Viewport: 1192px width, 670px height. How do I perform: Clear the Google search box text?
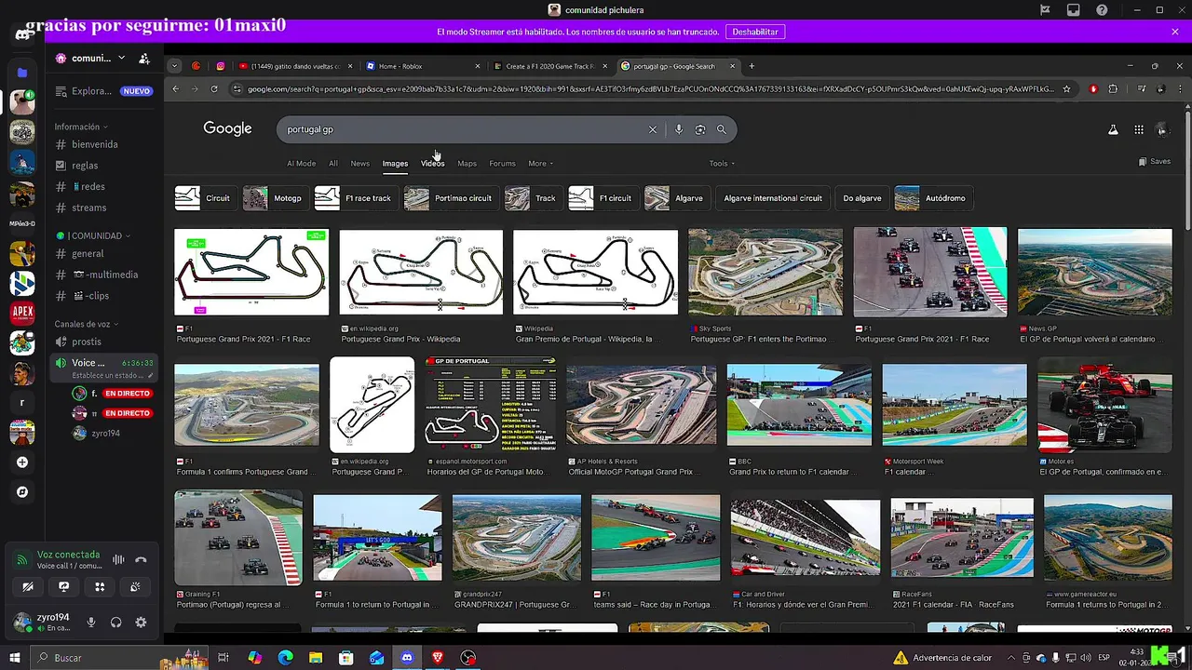pyautogui.click(x=653, y=129)
